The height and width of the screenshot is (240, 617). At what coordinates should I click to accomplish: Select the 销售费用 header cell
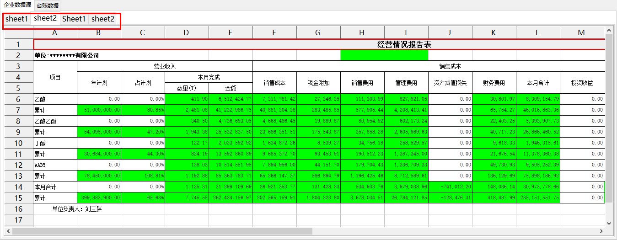[x=362, y=83]
